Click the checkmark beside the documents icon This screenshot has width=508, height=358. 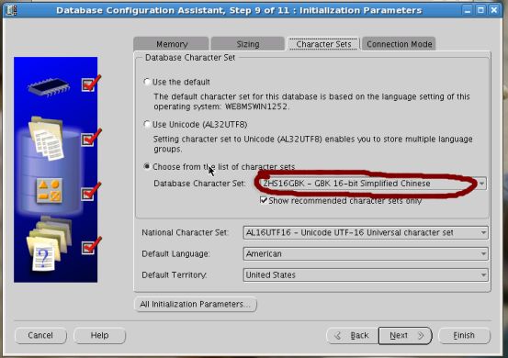(x=91, y=138)
